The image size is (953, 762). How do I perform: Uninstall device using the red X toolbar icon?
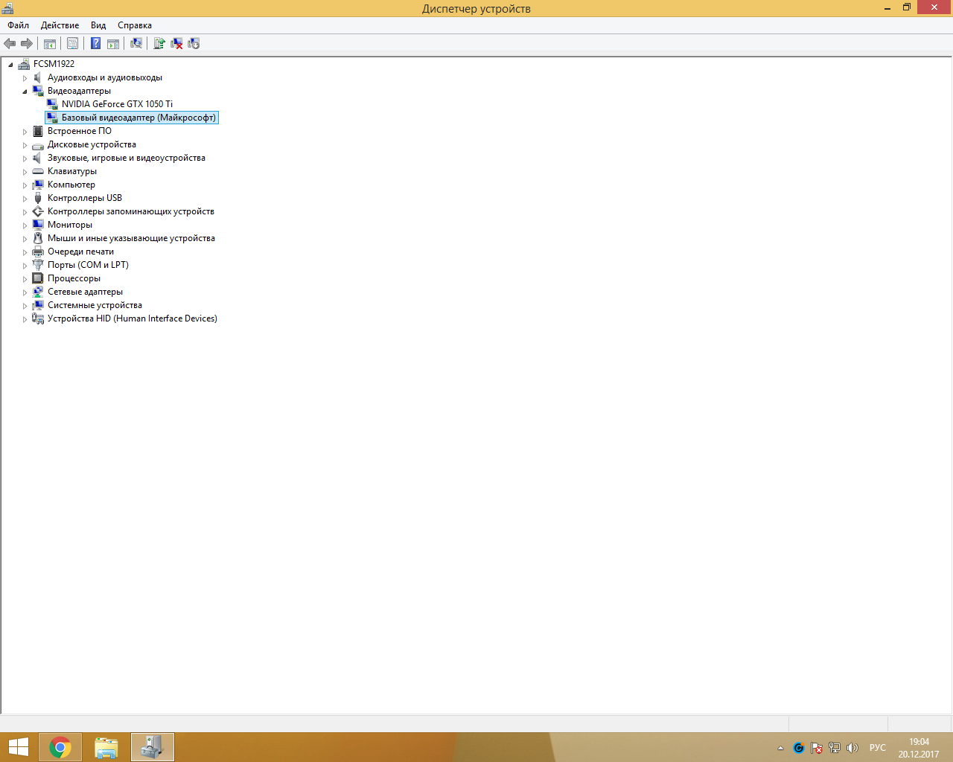[176, 43]
